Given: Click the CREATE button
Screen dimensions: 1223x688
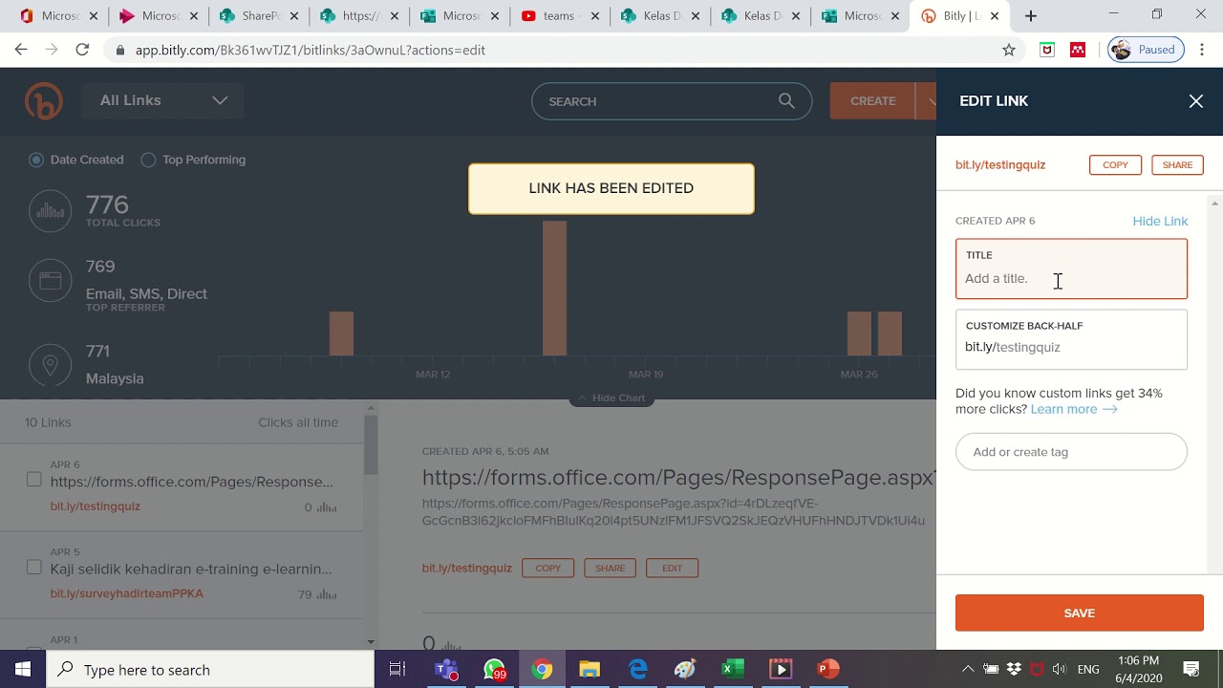Looking at the screenshot, I should tap(872, 100).
